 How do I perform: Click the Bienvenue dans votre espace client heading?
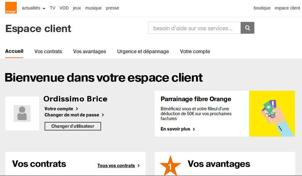click(x=104, y=78)
